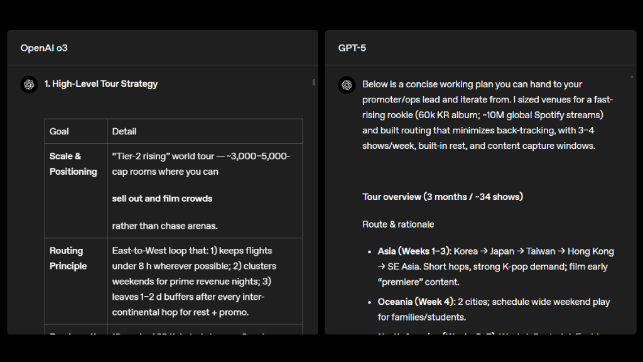
Task: Click the o3 panel scrollbar thumb
Action: pos(313,82)
